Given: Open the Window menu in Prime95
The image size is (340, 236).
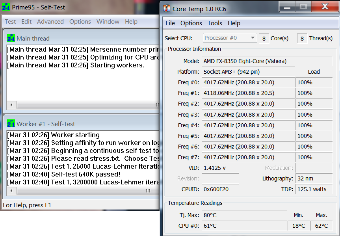Looking at the screenshot, I should click(x=108, y=22).
